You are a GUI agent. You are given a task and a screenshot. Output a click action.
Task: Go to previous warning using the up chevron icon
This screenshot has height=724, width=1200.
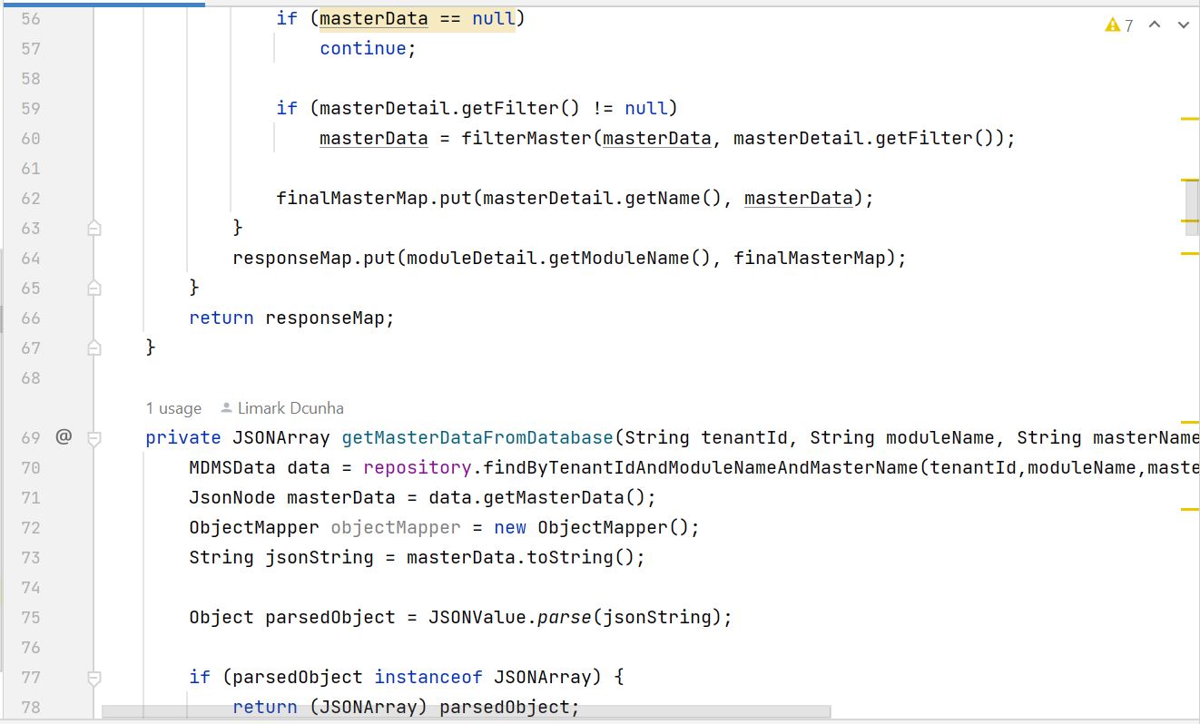[1155, 25]
